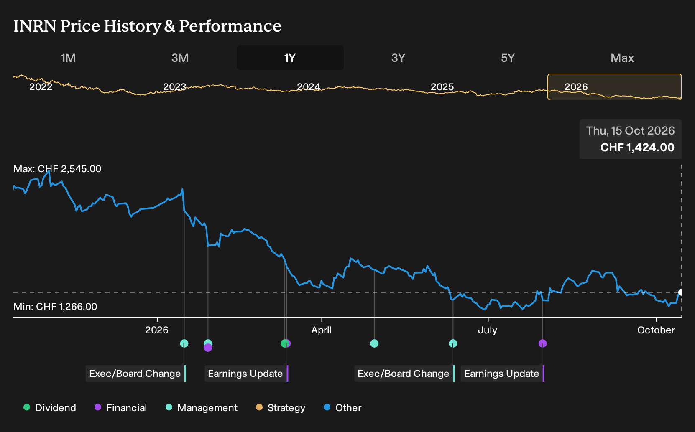Viewport: 695px width, 432px height.
Task: Select the 3M time range tab
Action: [180, 58]
